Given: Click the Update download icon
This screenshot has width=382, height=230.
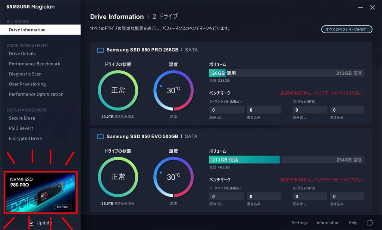Looking at the screenshot, I should (31, 223).
